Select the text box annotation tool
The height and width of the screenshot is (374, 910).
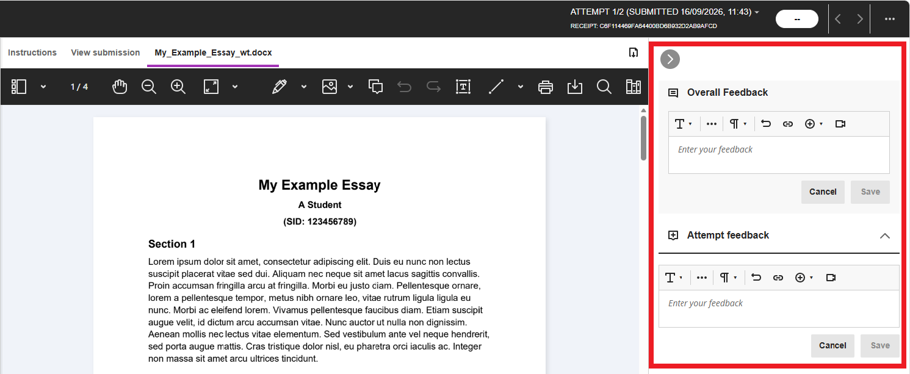[x=464, y=87]
